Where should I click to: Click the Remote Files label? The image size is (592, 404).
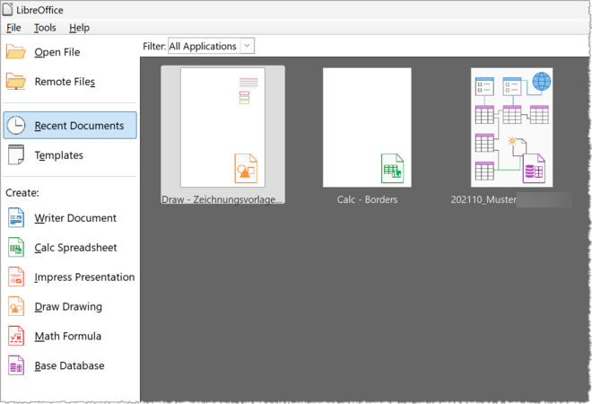[x=65, y=82]
